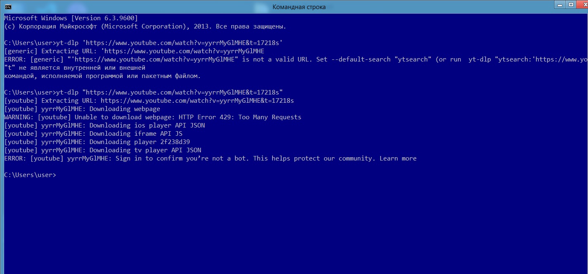Click the Downloading tv player API JSON line

tap(103, 150)
